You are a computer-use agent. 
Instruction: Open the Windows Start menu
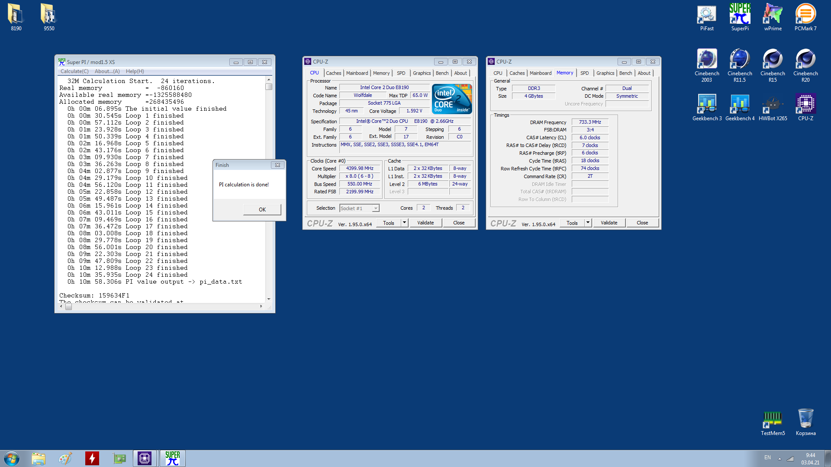click(12, 458)
